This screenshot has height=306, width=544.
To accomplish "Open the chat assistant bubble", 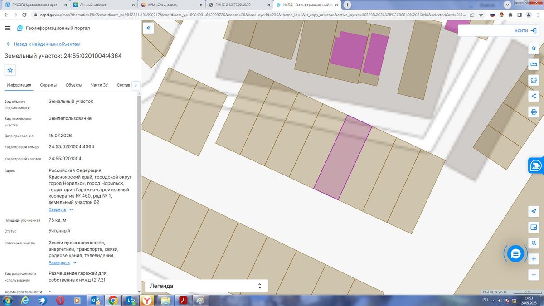I will [515, 254].
